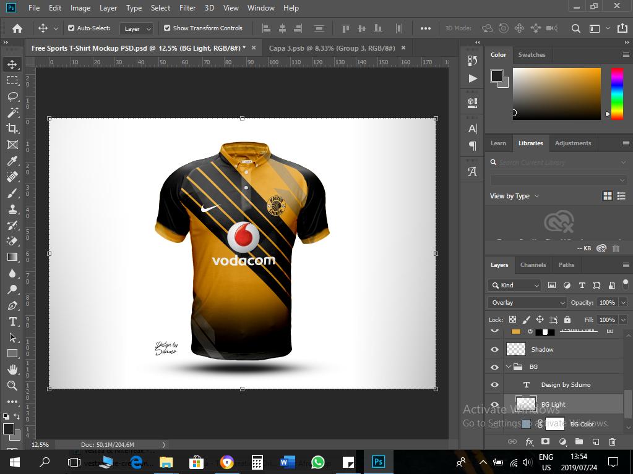Select the Lasso tool
Viewport: 633px width, 474px height.
point(12,96)
